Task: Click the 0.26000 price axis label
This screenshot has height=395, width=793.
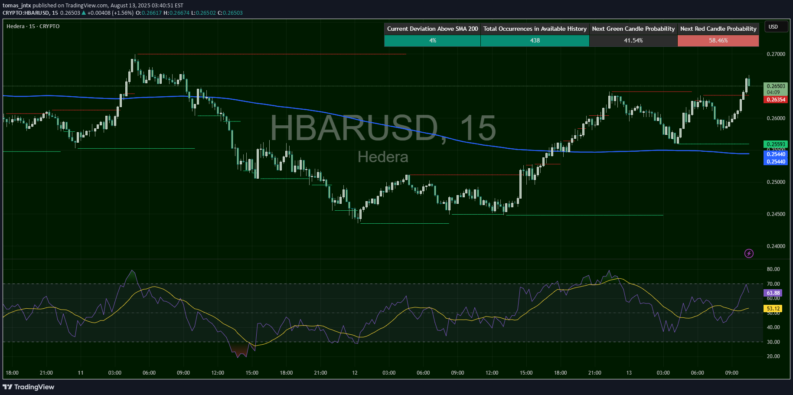Action: 776,118
